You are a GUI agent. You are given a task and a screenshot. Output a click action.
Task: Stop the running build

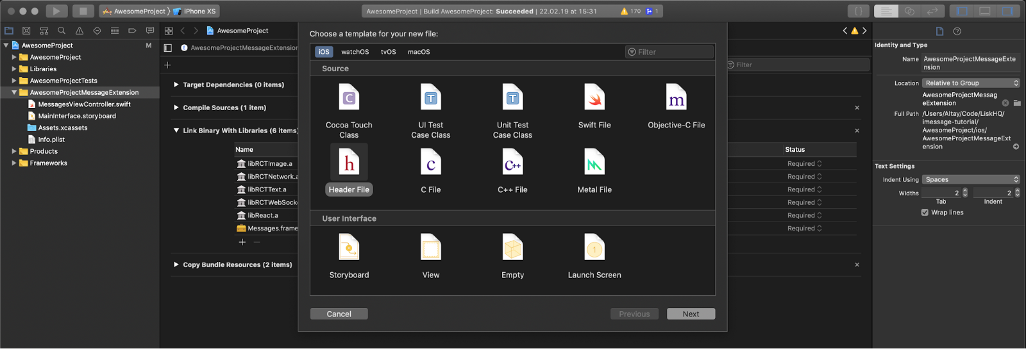pyautogui.click(x=83, y=11)
